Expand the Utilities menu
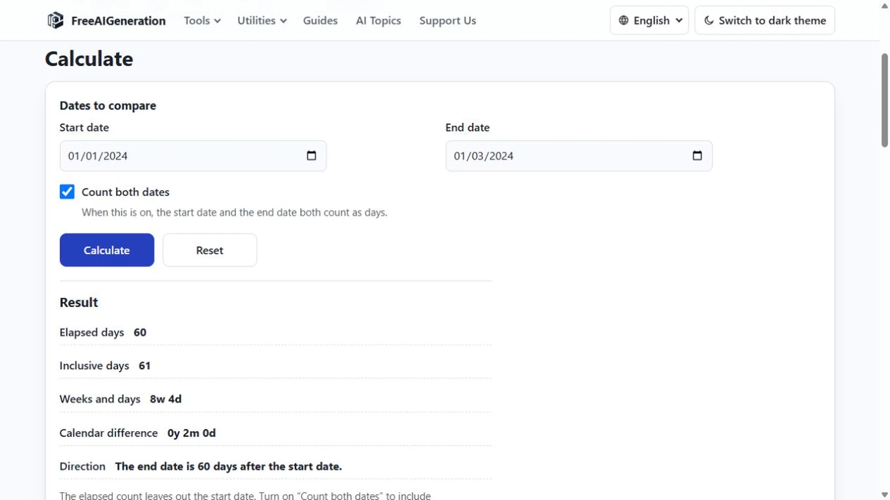Screen dimensions: 890x500 [261, 21]
